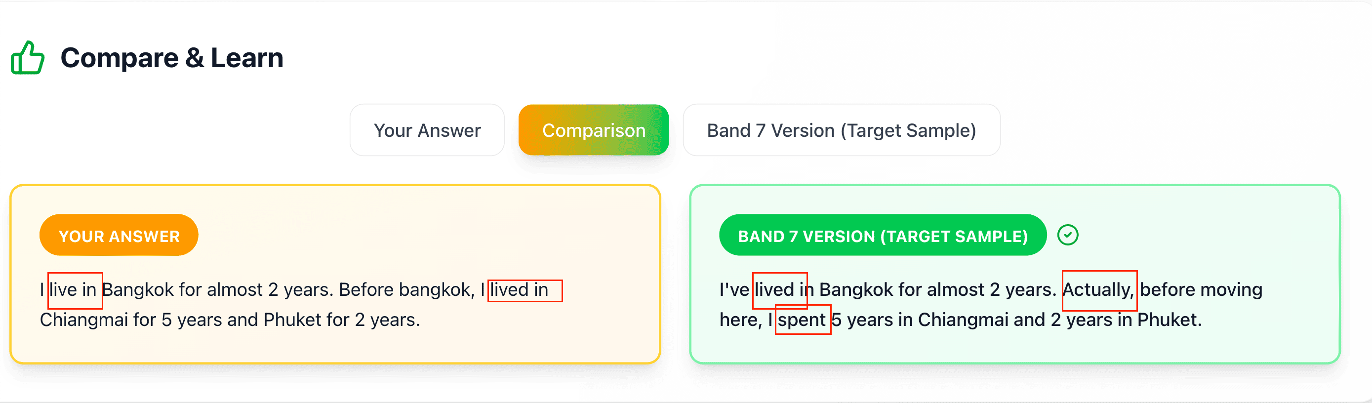This screenshot has height=403, width=1372.
Task: Click the highlighted word "Actually,"
Action: (1099, 290)
